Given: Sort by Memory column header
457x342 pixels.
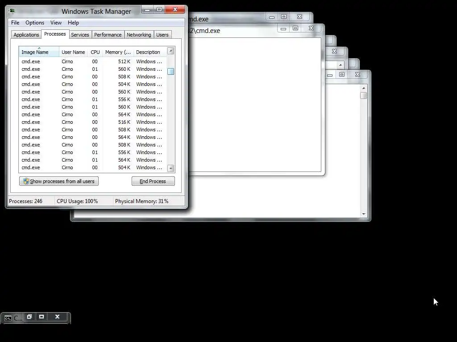Looking at the screenshot, I should click(x=118, y=52).
